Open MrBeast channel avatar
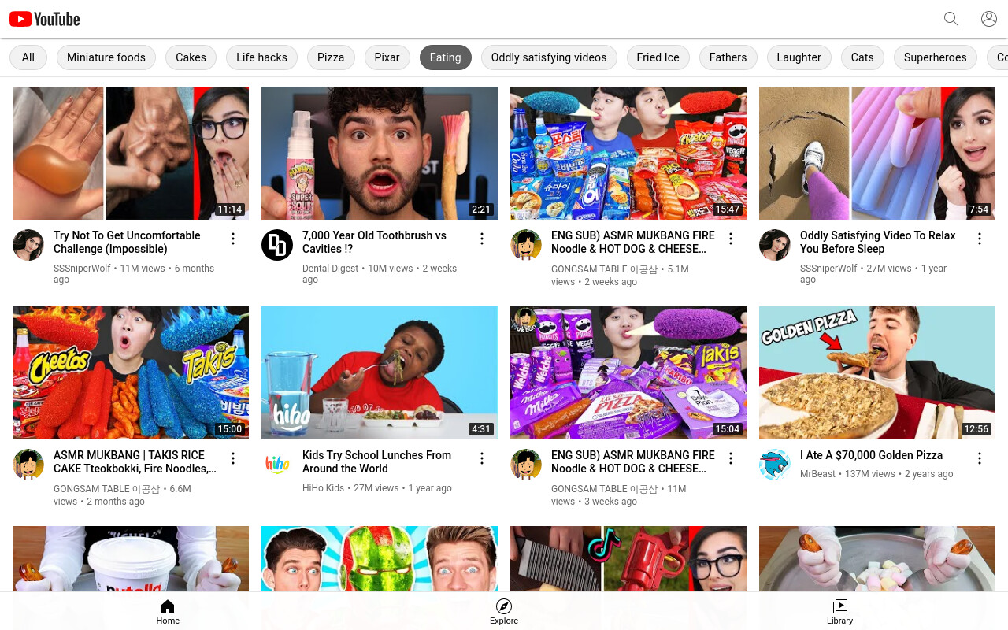 pyautogui.click(x=775, y=465)
